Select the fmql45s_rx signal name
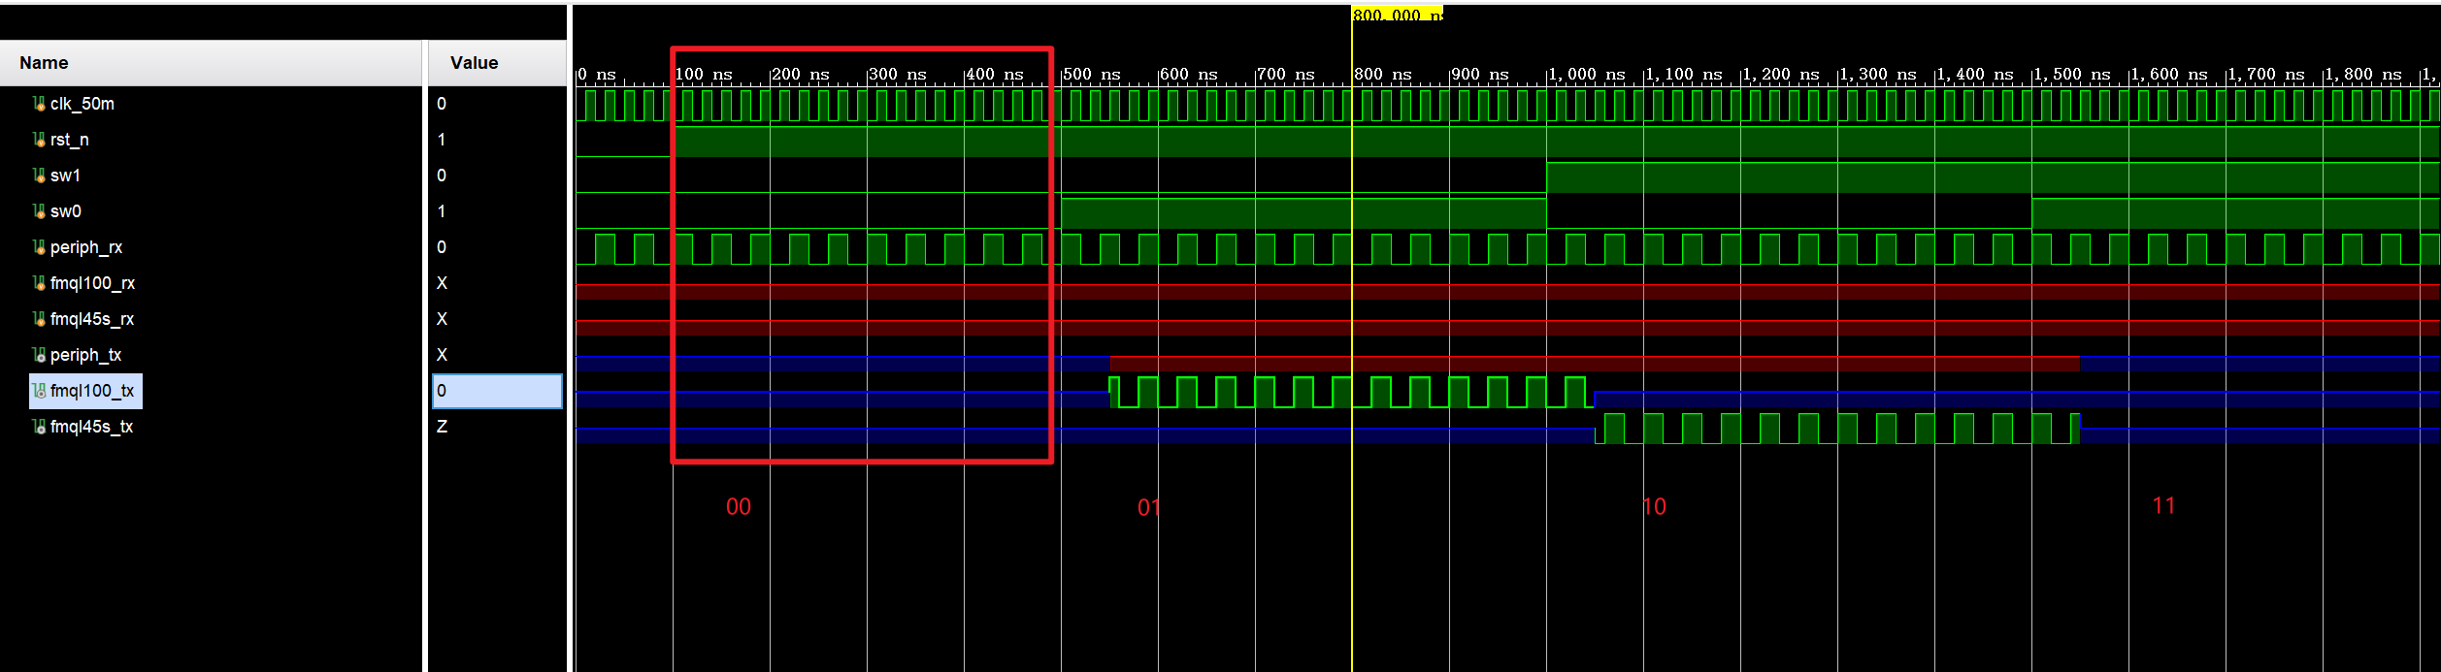This screenshot has height=672, width=2441. (92, 319)
